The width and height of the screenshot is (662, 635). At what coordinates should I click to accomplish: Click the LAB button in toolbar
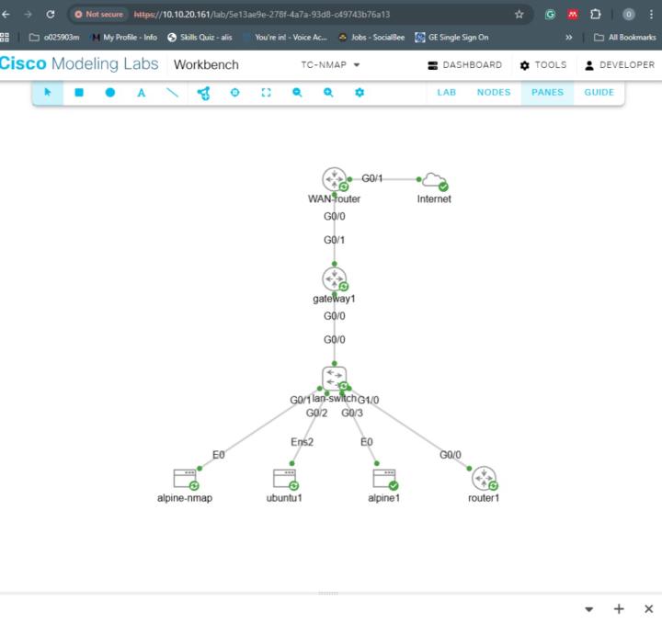(x=447, y=93)
